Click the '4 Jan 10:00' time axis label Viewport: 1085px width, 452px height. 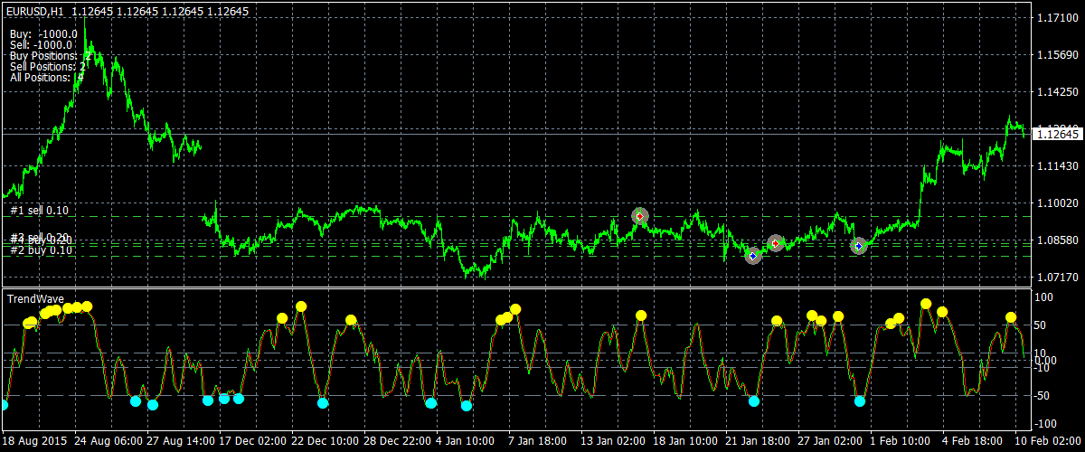[465, 441]
